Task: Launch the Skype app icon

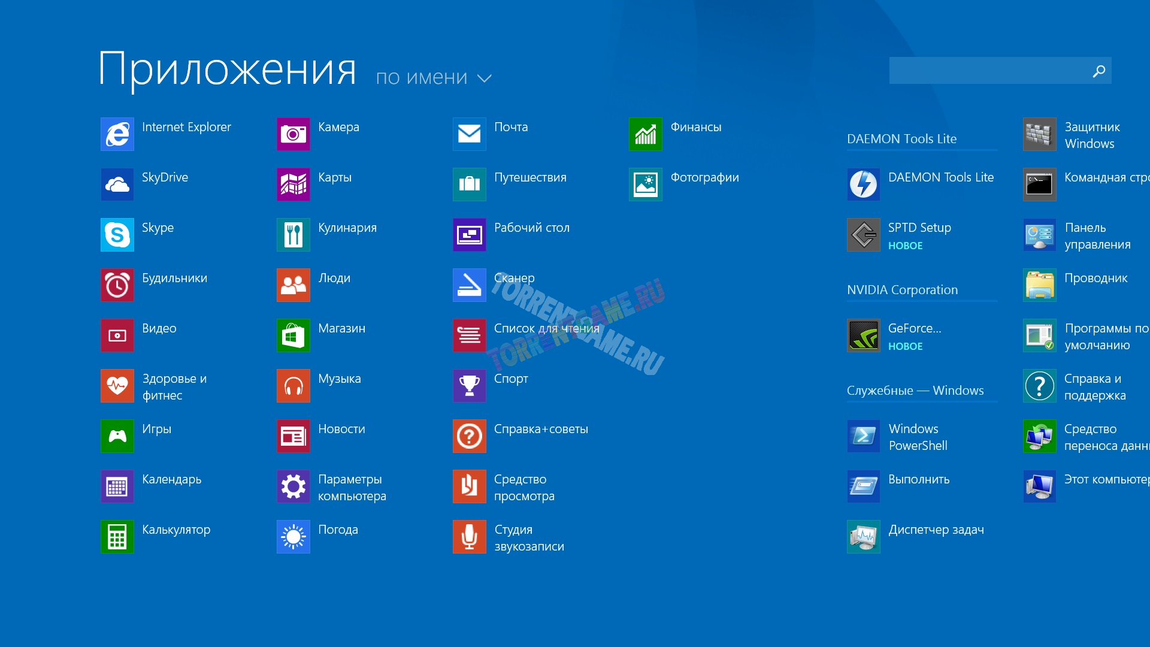Action: 117,235
